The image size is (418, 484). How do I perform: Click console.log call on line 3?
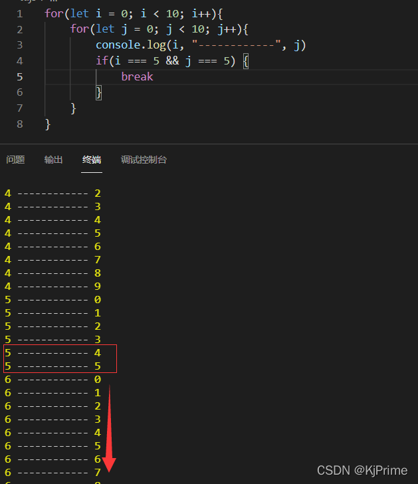click(x=201, y=45)
